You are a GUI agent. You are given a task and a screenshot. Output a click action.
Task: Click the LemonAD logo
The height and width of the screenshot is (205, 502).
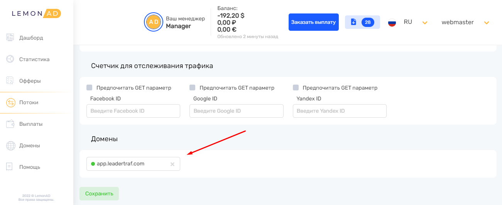click(36, 13)
